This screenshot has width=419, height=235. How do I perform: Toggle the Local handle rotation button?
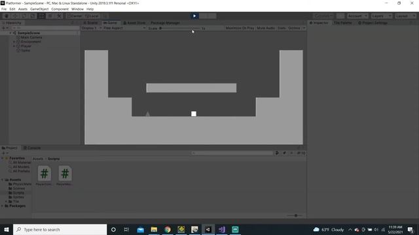click(x=92, y=16)
